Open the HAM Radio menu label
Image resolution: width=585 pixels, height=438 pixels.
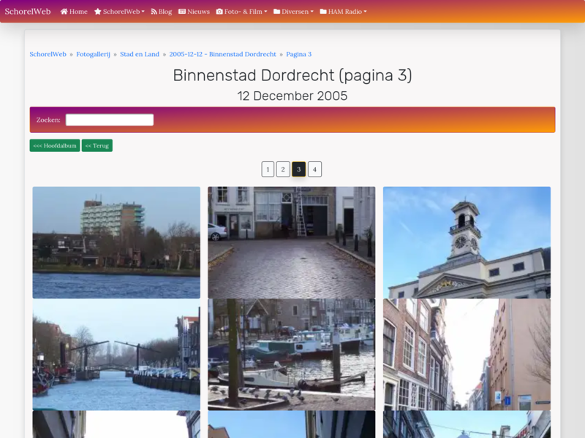344,12
